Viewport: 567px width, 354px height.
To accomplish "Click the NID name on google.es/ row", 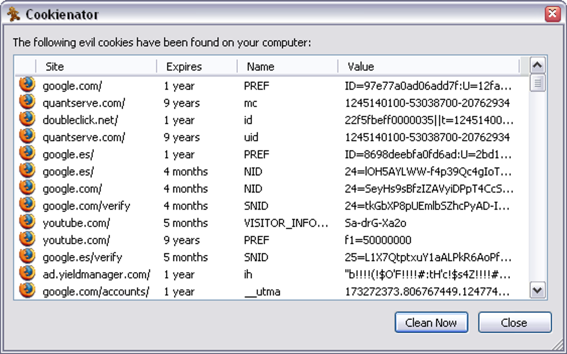I will [x=253, y=171].
